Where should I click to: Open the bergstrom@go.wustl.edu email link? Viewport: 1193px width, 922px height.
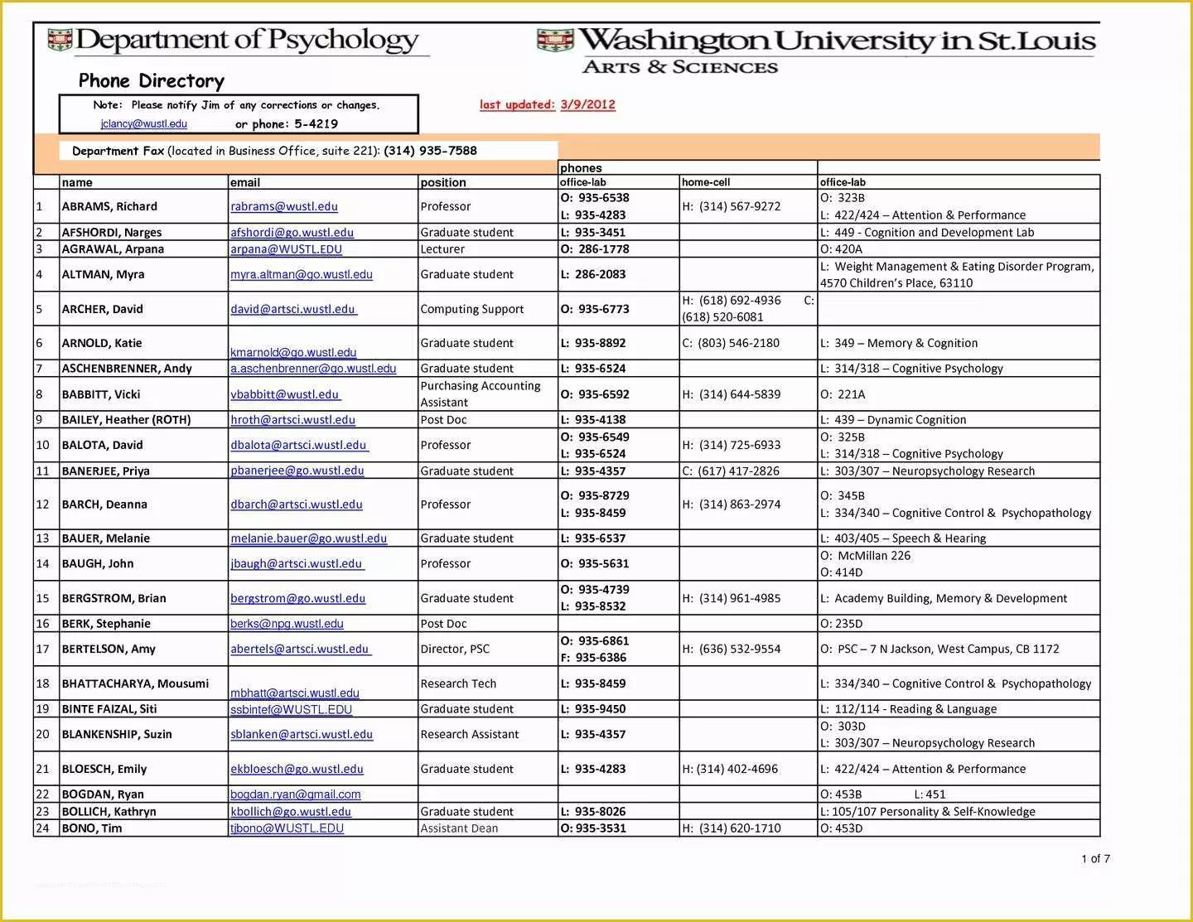297,598
